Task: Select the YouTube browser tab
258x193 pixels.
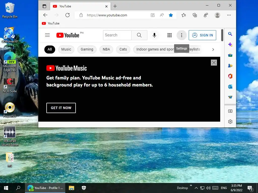Action: pyautogui.click(x=80, y=6)
